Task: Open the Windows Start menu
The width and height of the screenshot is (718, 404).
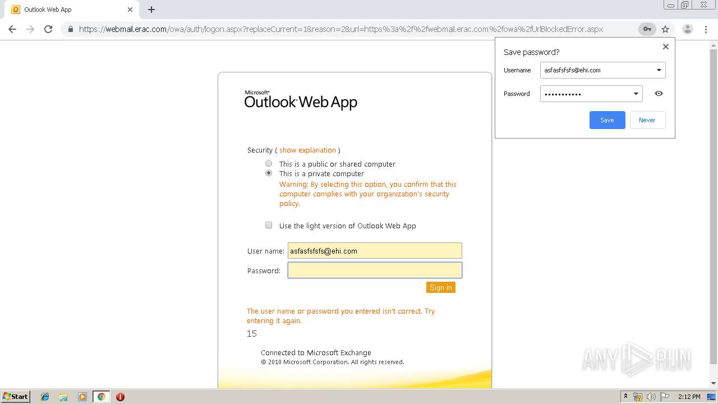Action: 15,397
